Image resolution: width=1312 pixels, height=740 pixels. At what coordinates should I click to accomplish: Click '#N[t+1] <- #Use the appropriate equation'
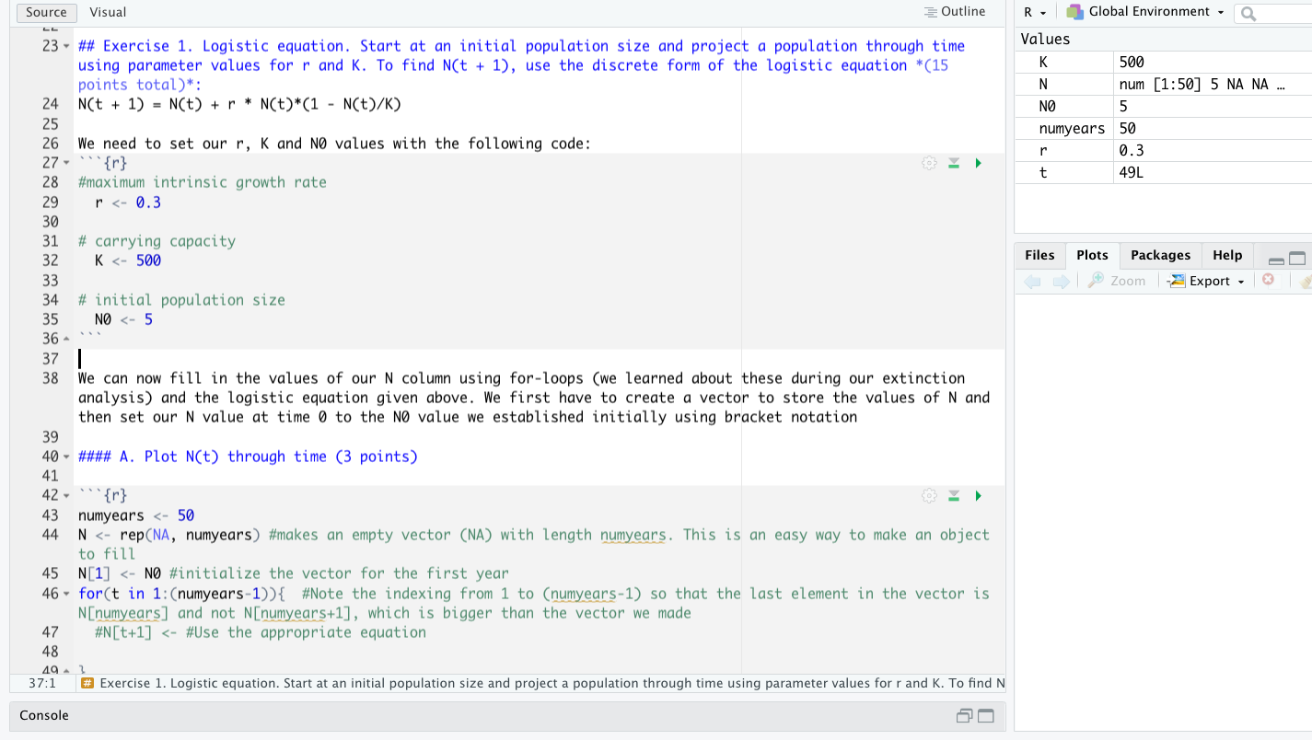tap(261, 632)
